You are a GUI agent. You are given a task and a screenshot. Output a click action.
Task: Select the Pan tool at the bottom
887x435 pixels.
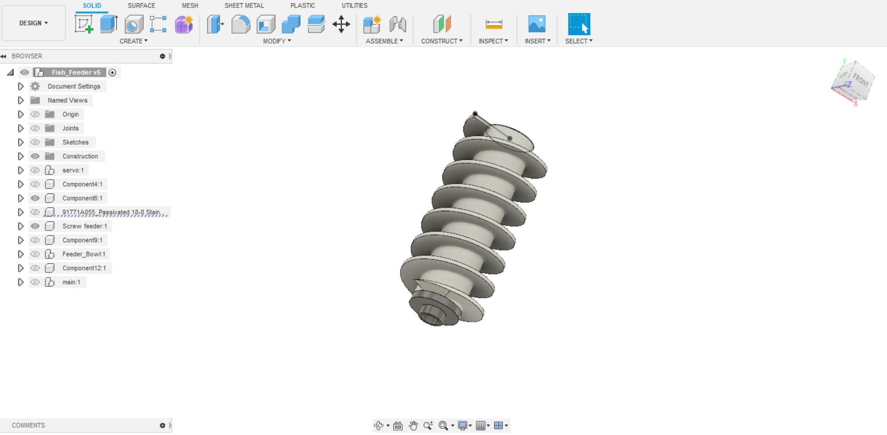[412, 425]
